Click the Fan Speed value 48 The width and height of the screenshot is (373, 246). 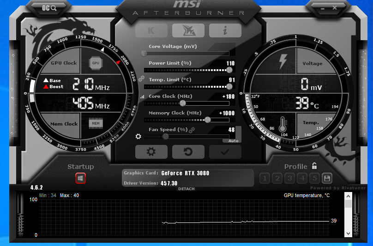(x=231, y=130)
